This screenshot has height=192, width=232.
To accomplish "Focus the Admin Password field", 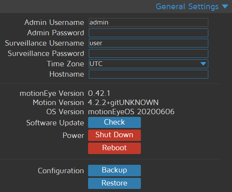I will (149, 33).
